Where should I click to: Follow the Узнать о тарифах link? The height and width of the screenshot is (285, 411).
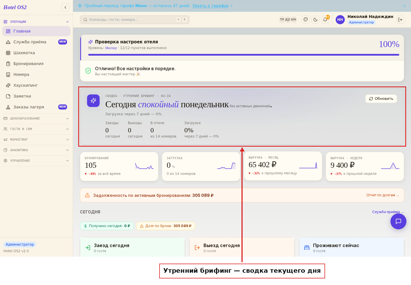(x=210, y=6)
